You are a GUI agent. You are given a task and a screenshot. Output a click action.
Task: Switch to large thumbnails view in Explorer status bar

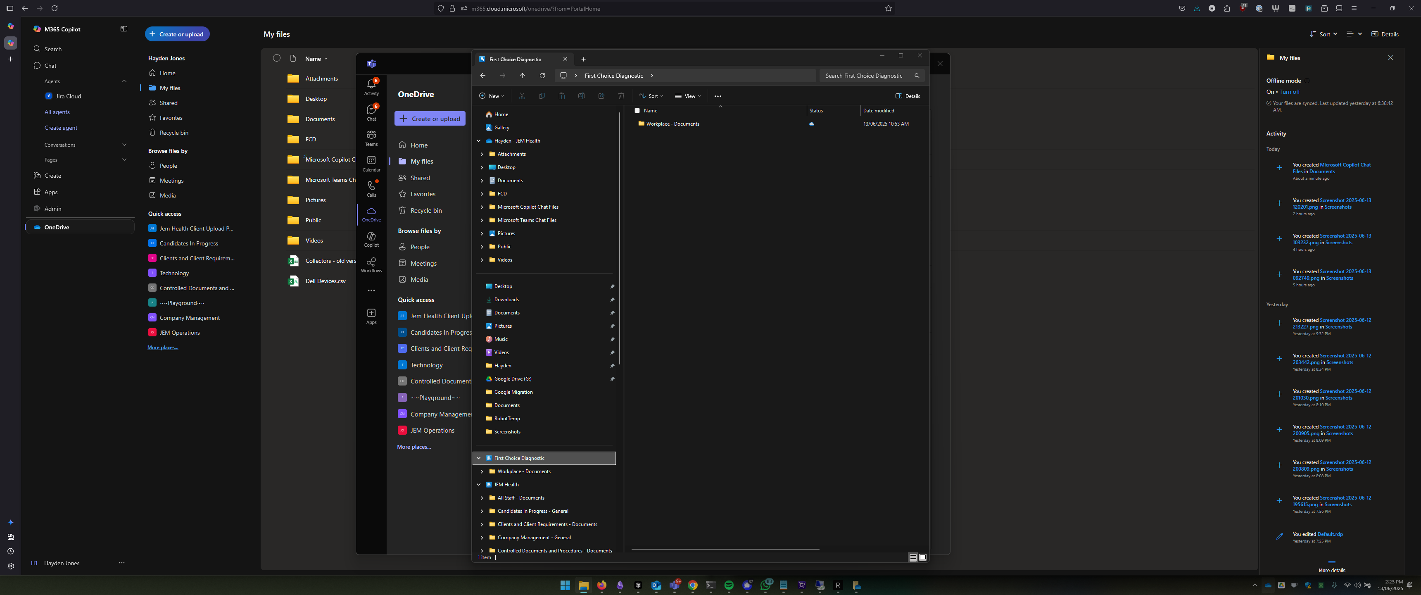pyautogui.click(x=922, y=557)
